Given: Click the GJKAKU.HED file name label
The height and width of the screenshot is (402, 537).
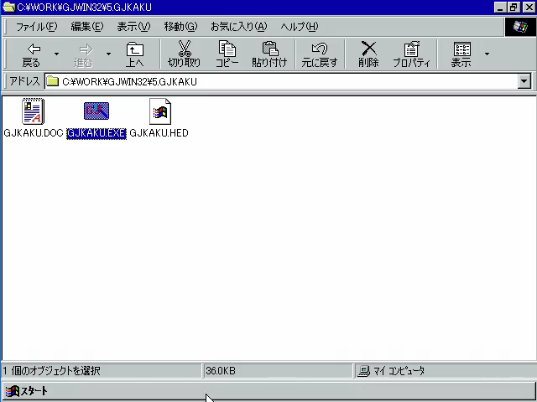Looking at the screenshot, I should pos(159,133).
